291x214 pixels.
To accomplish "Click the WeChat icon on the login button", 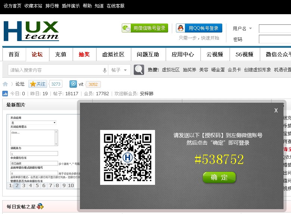I will point(126,28).
